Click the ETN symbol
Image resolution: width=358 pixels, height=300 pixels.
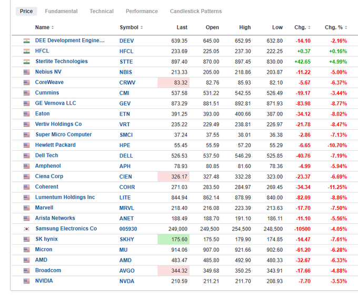coord(125,114)
